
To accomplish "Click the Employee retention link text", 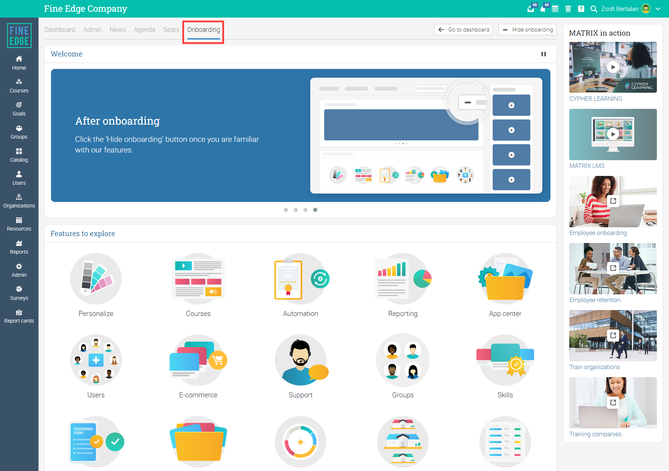I will [595, 300].
